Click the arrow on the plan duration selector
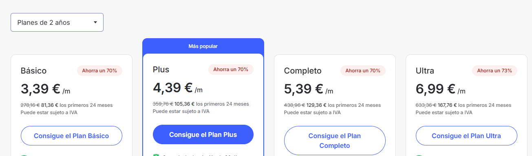 coord(95,22)
